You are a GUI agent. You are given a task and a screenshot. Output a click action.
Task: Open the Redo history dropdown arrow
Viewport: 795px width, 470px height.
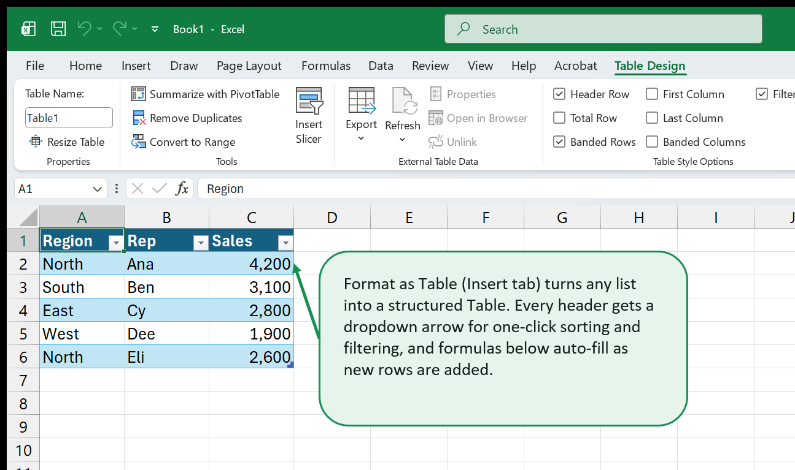[135, 29]
